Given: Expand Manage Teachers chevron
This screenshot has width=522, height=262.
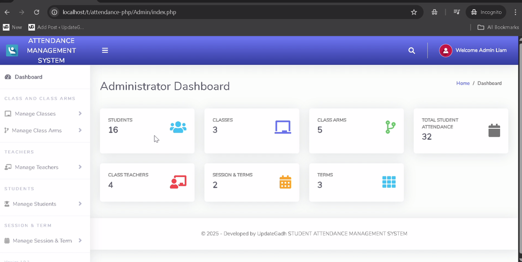Looking at the screenshot, I should click(x=80, y=167).
